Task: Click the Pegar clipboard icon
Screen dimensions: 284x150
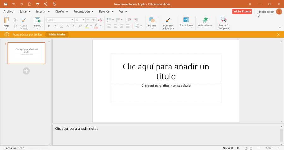Action: [x=7, y=20]
